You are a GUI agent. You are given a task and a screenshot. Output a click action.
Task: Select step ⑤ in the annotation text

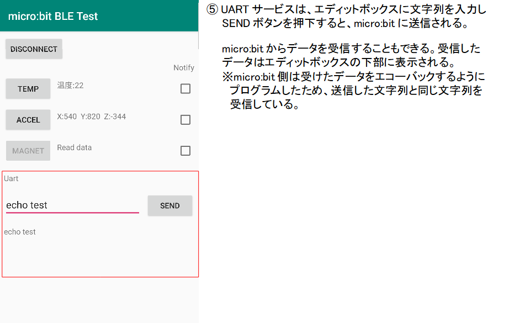click(x=211, y=9)
